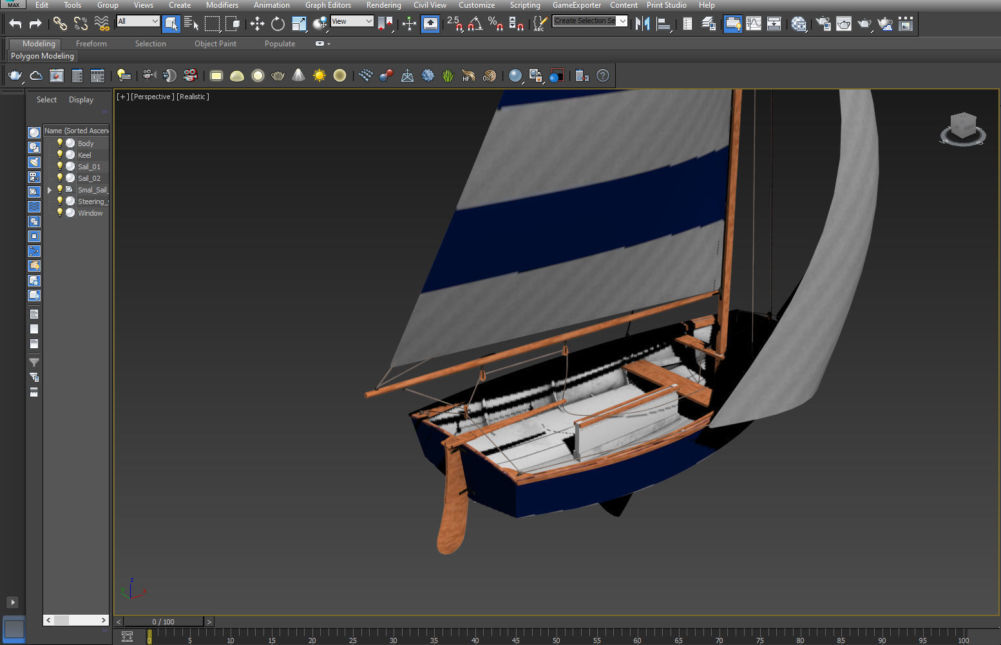Viewport: 1001px width, 645px height.
Task: Click the cone primitive icon
Action: 298,75
